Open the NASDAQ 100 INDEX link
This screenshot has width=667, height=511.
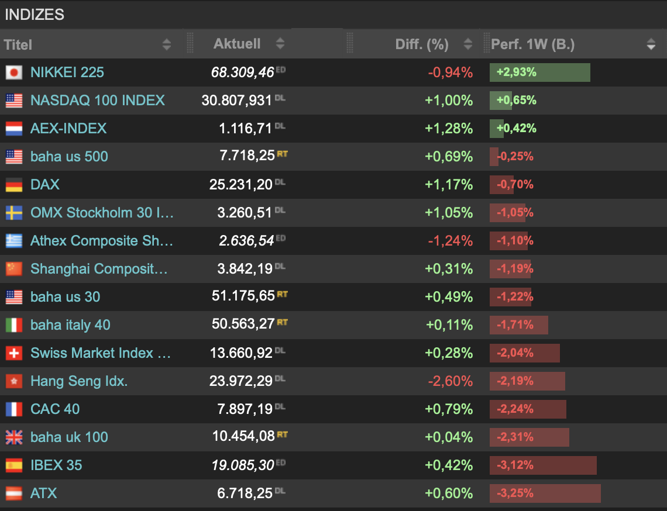coord(98,101)
